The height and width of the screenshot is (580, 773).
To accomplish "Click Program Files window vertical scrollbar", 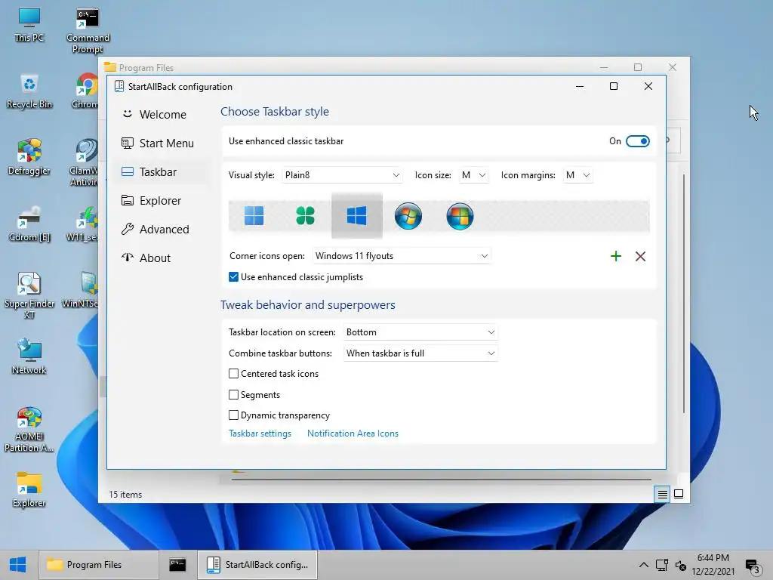I will [x=684, y=294].
